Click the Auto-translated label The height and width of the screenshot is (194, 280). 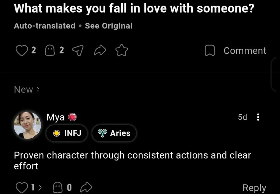coord(45,26)
